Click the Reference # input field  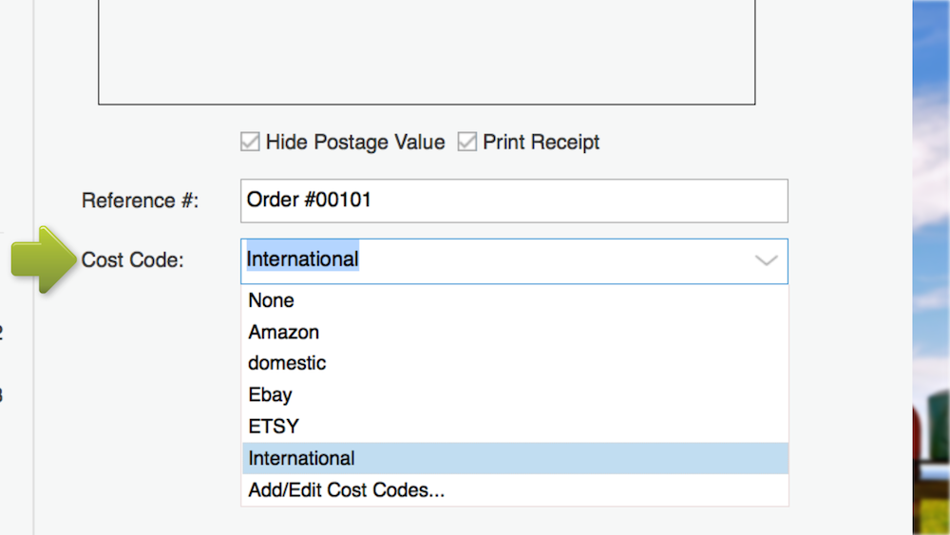[513, 201]
